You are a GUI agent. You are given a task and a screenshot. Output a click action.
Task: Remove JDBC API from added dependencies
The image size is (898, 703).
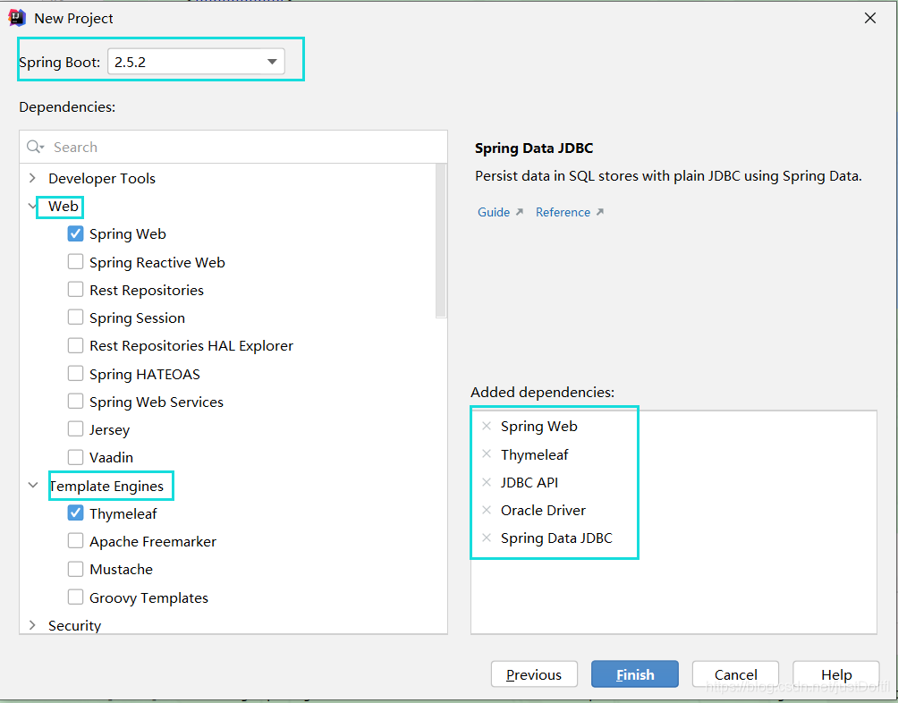(x=487, y=482)
